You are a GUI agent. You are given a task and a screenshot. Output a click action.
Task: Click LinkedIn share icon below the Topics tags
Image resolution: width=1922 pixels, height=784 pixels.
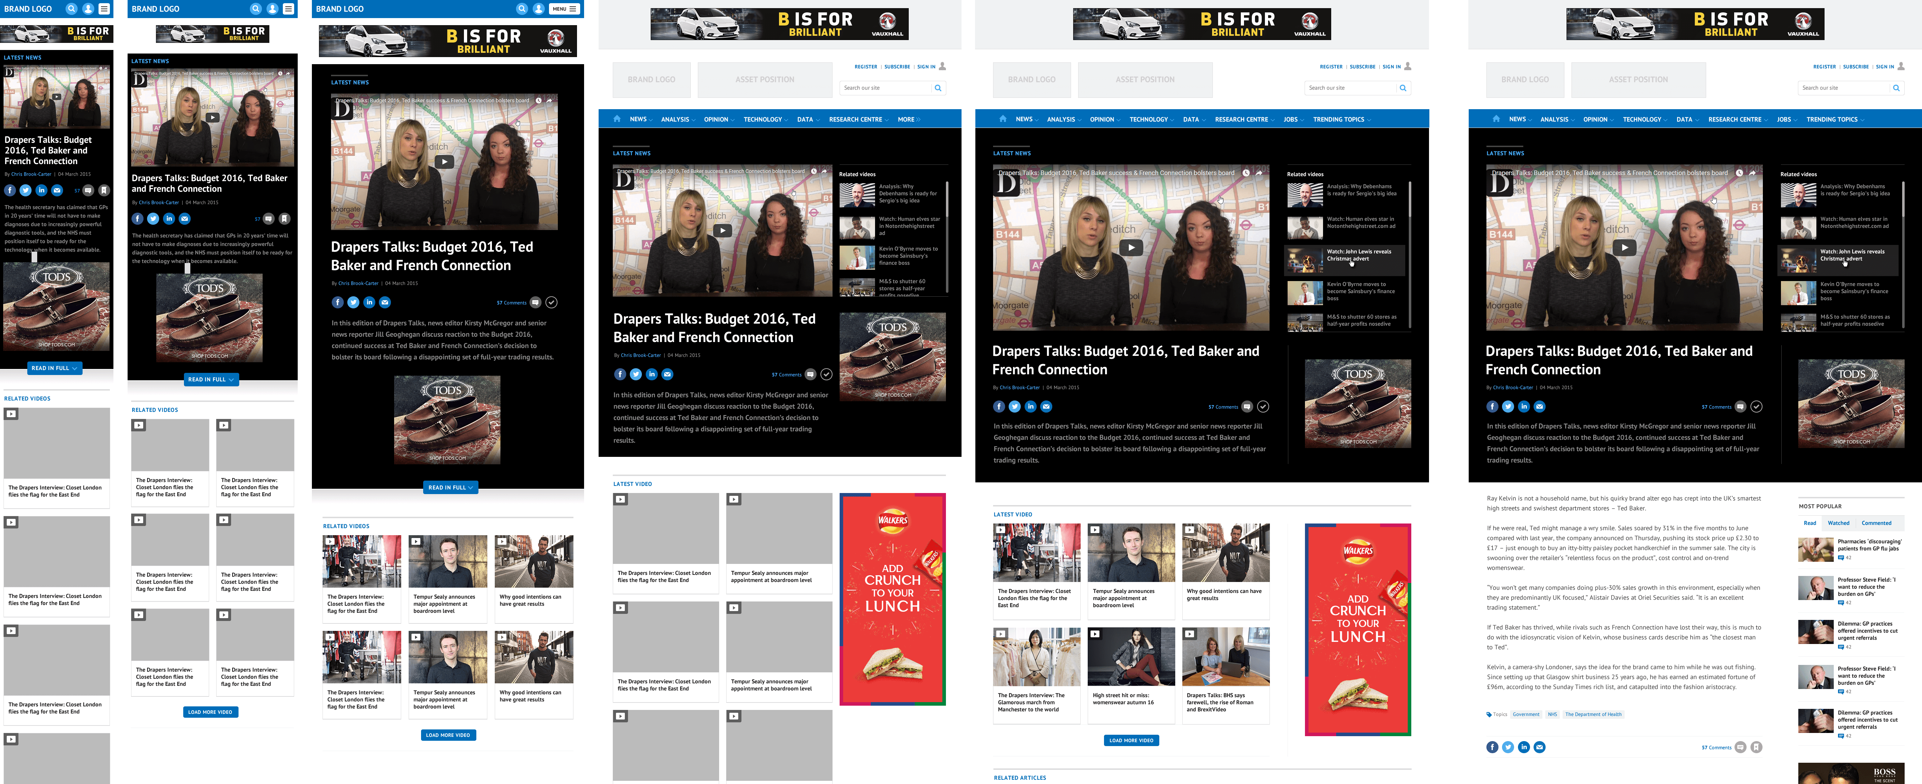coord(1524,747)
